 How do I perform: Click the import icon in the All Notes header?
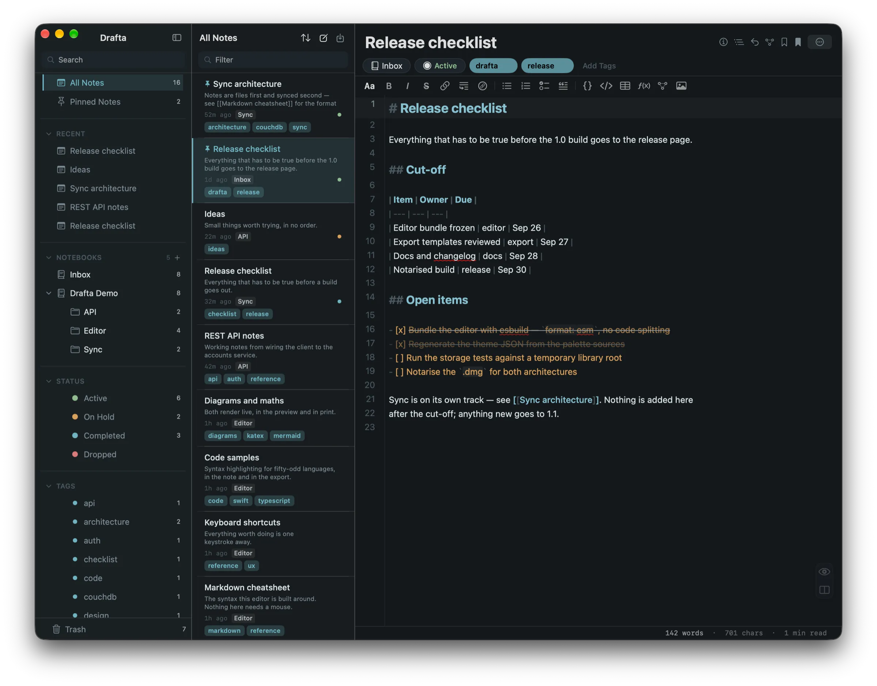point(340,38)
